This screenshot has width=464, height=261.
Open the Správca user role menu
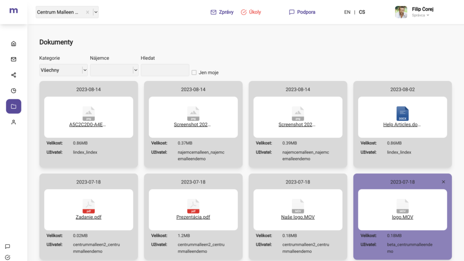pos(420,15)
